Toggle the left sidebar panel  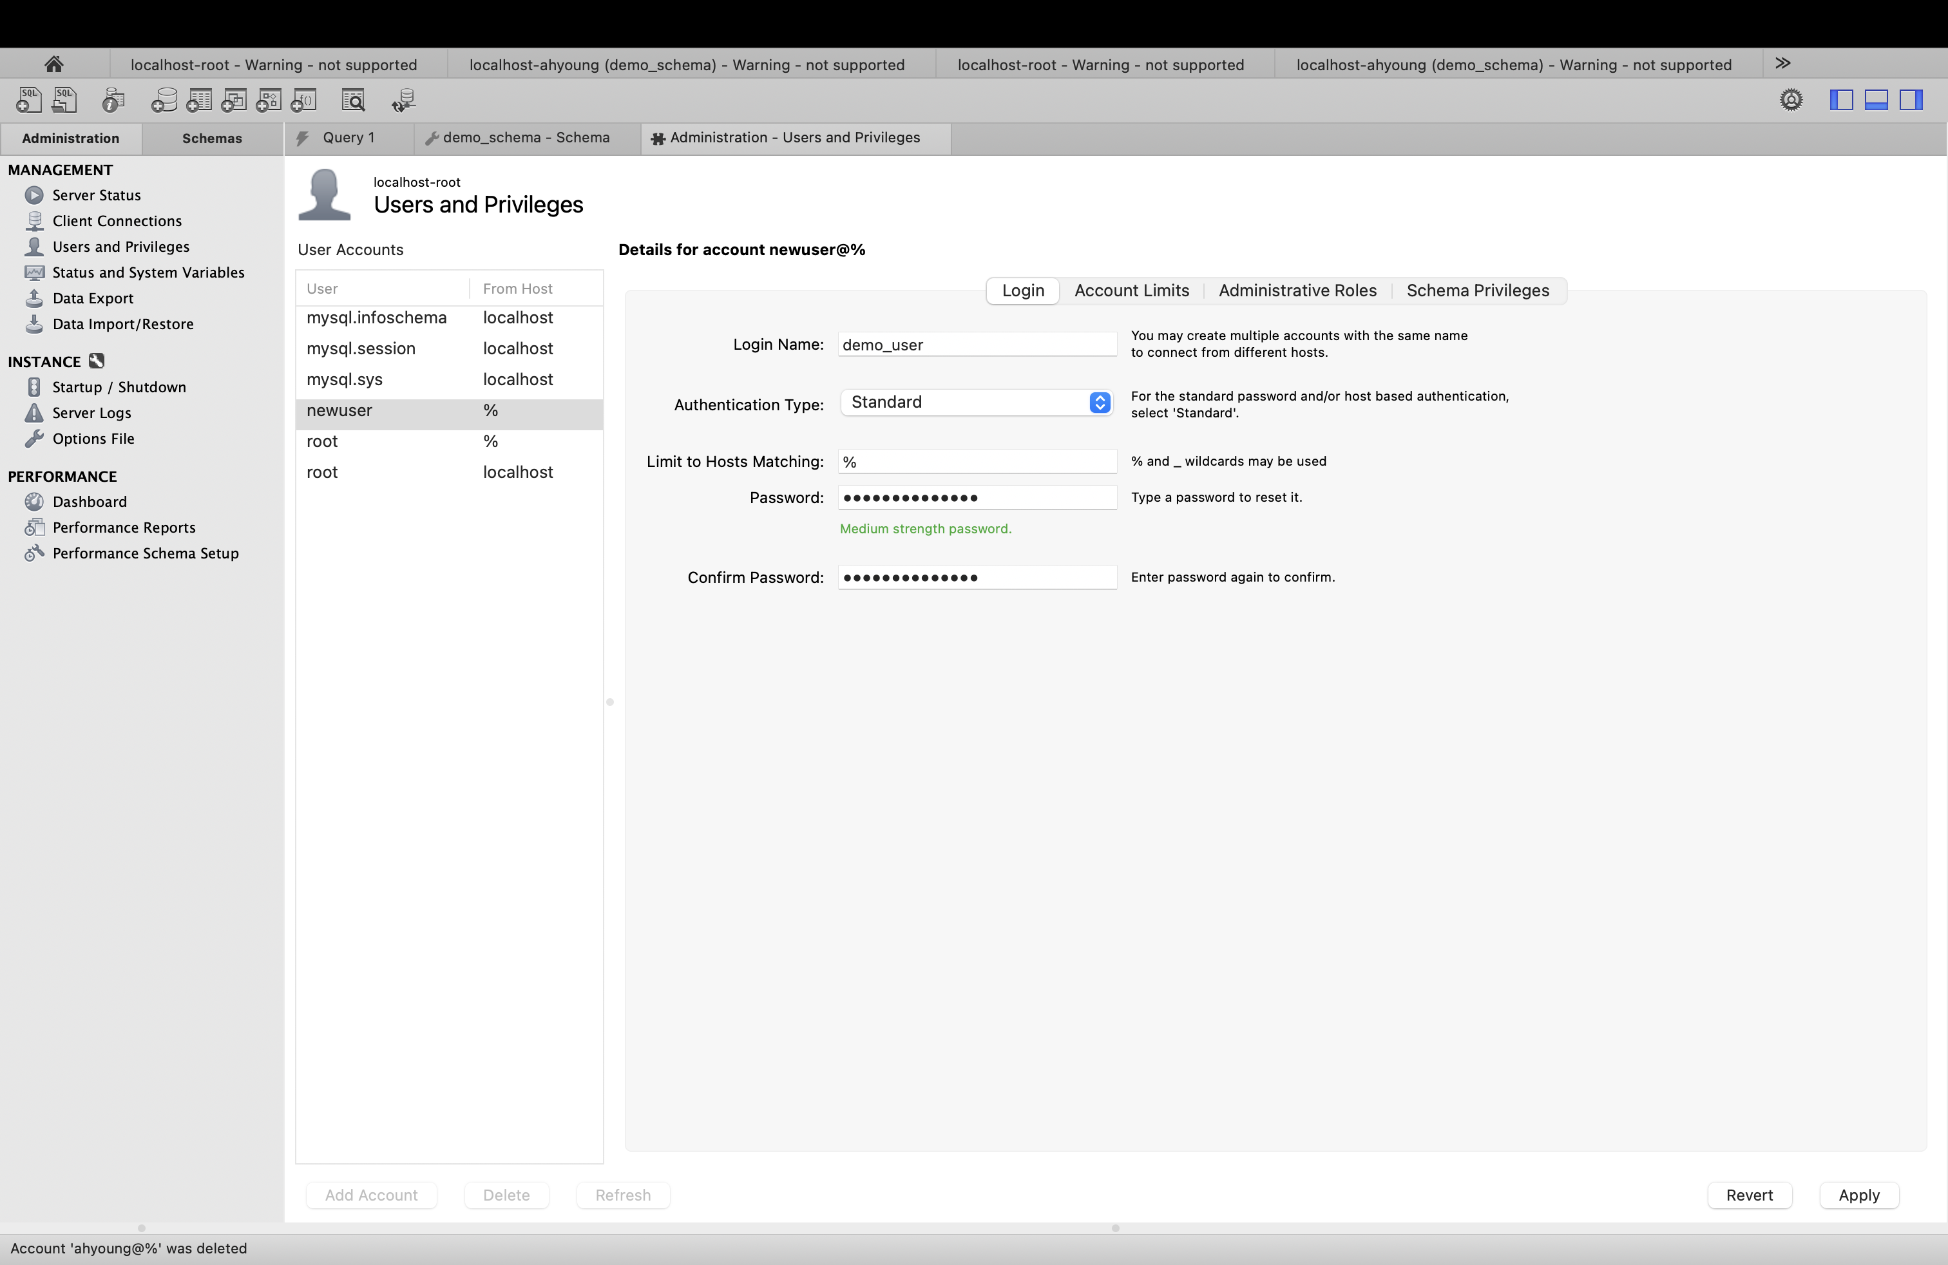pyautogui.click(x=1841, y=100)
